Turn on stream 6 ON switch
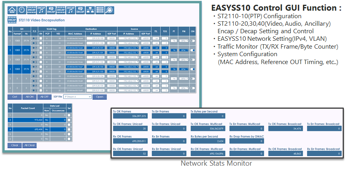The height and width of the screenshot is (172, 351). 193,88
